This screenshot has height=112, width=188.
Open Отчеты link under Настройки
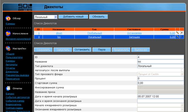coord(10,68)
